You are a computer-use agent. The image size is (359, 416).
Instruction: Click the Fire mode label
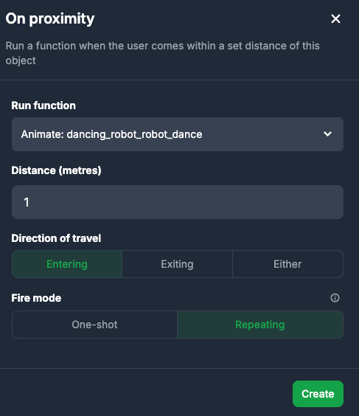36,298
